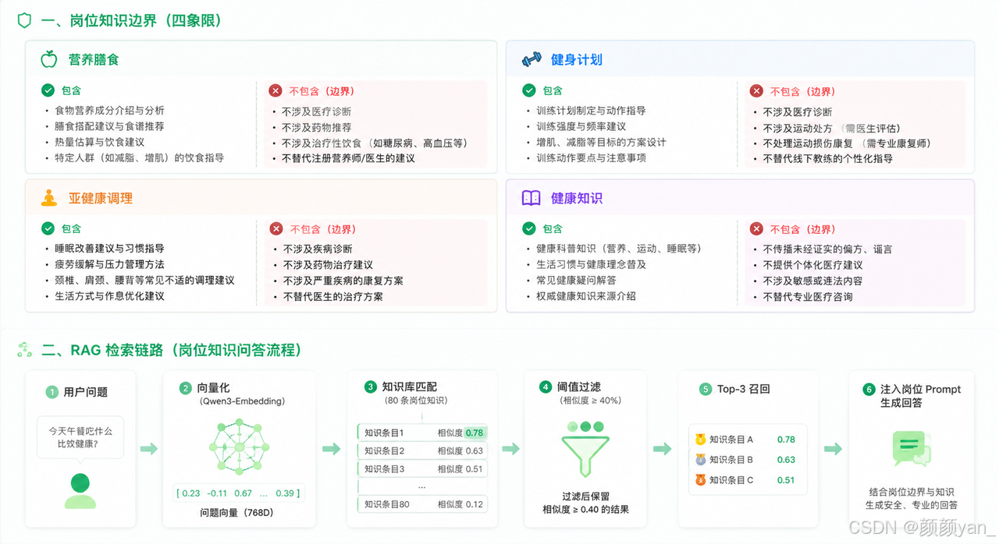This screenshot has width=999, height=544.
Task: Click the 知识条目80 row in 知识库匹配
Action: click(x=422, y=504)
